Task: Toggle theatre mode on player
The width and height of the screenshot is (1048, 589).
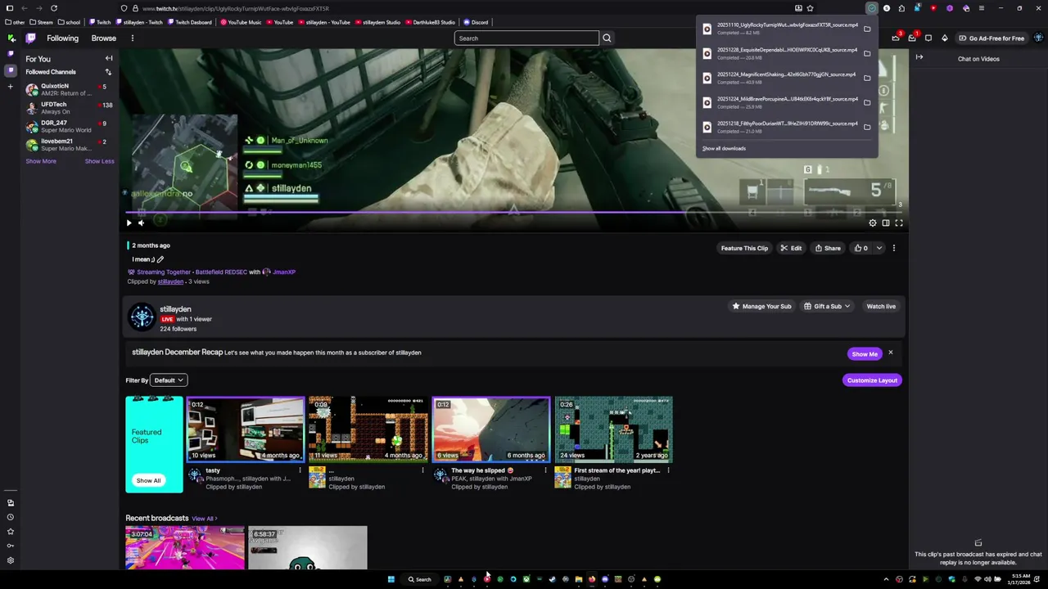Action: (886, 223)
